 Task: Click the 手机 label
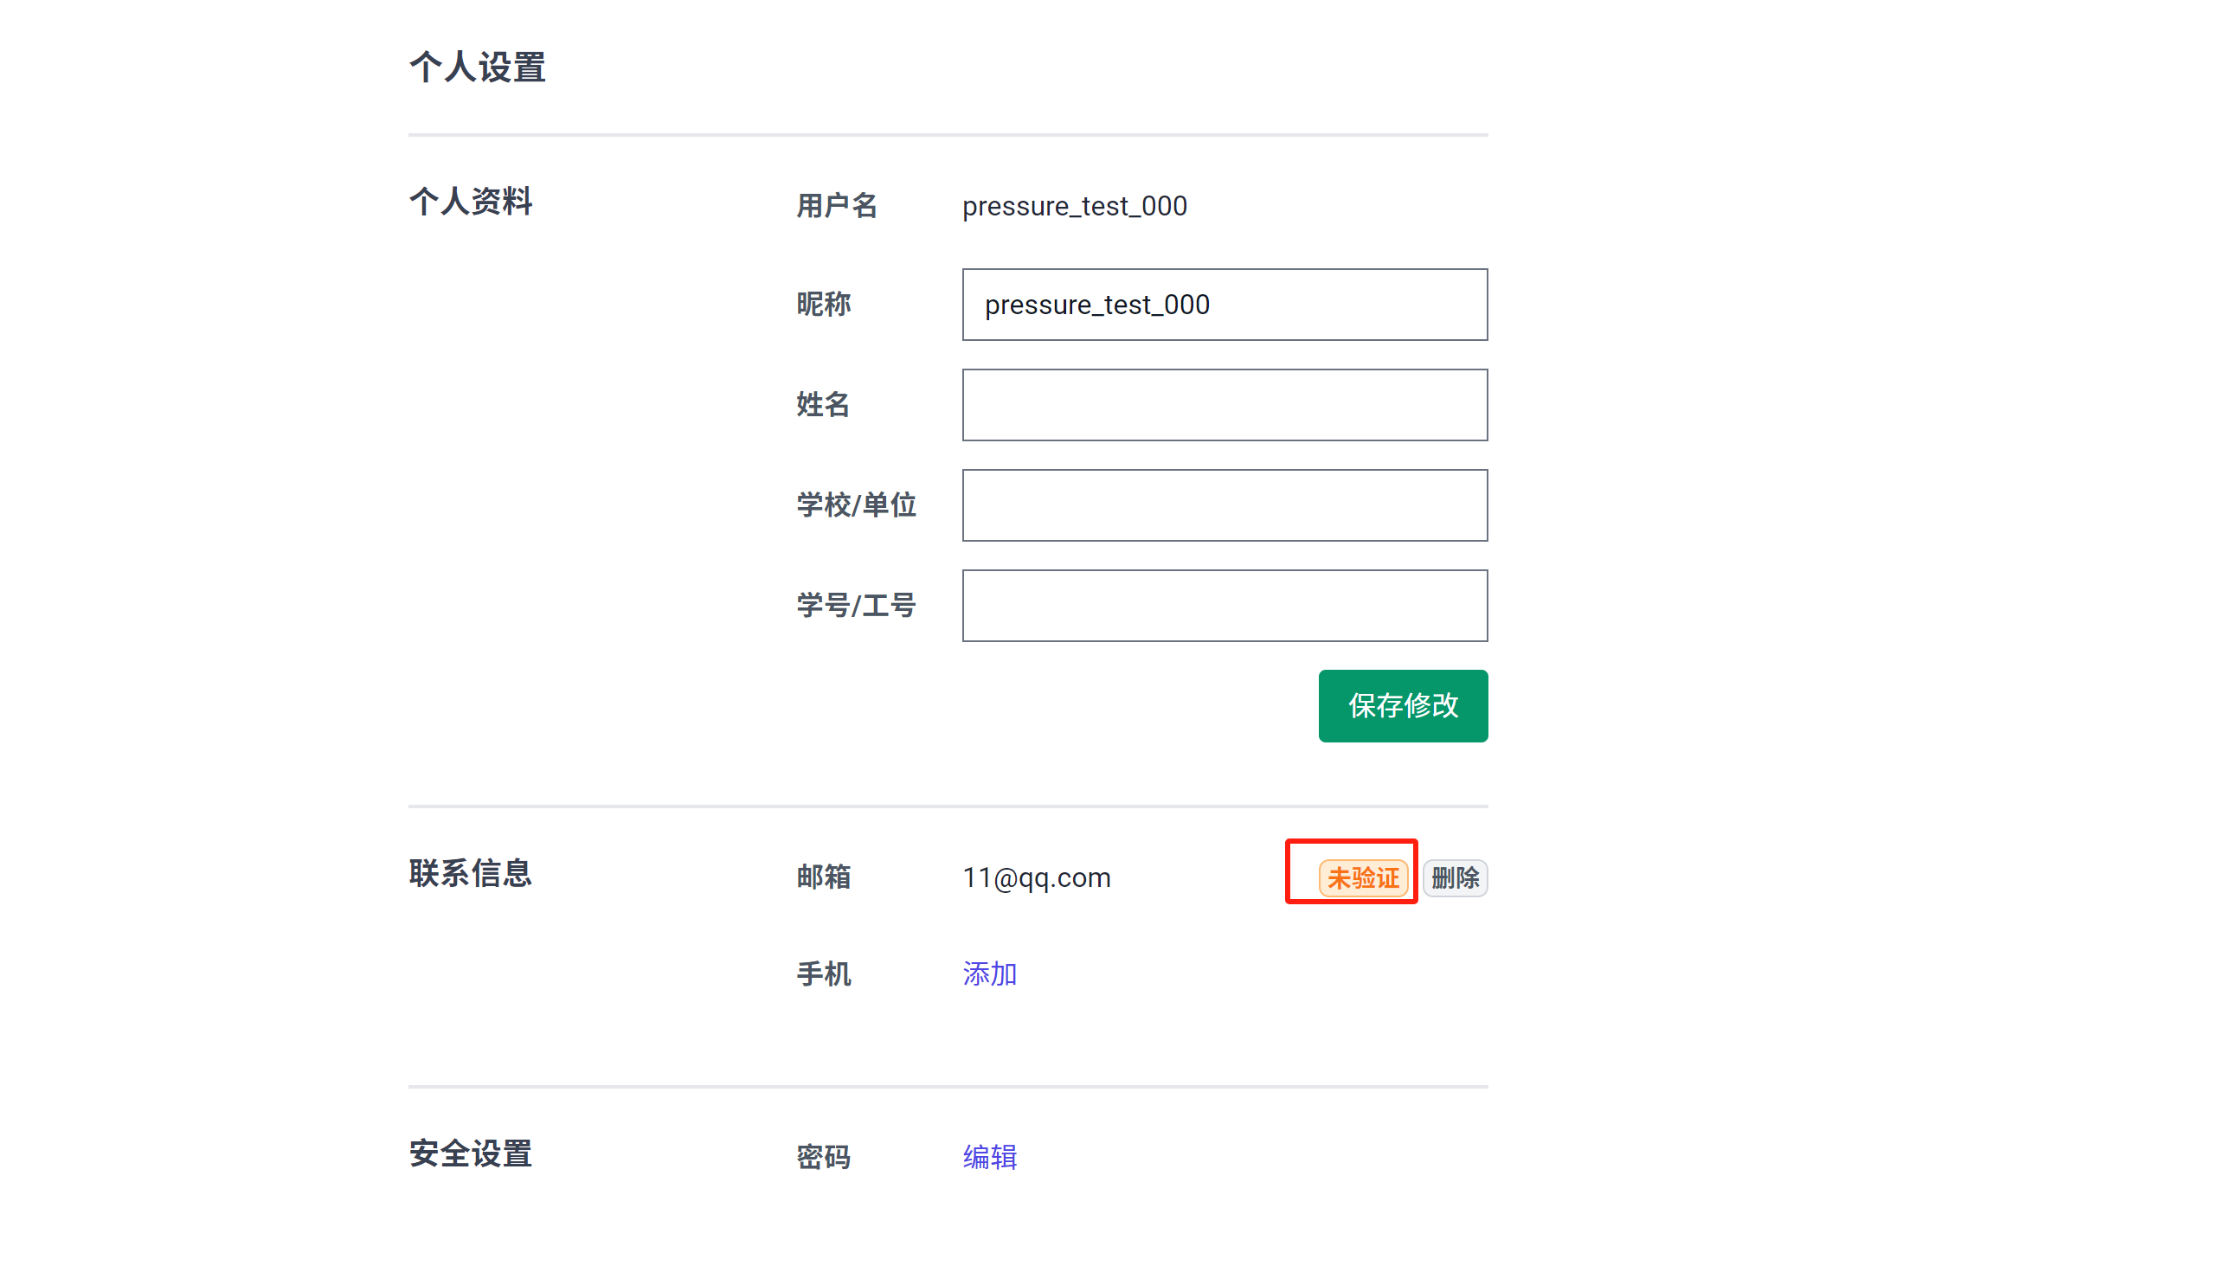[x=823, y=974]
